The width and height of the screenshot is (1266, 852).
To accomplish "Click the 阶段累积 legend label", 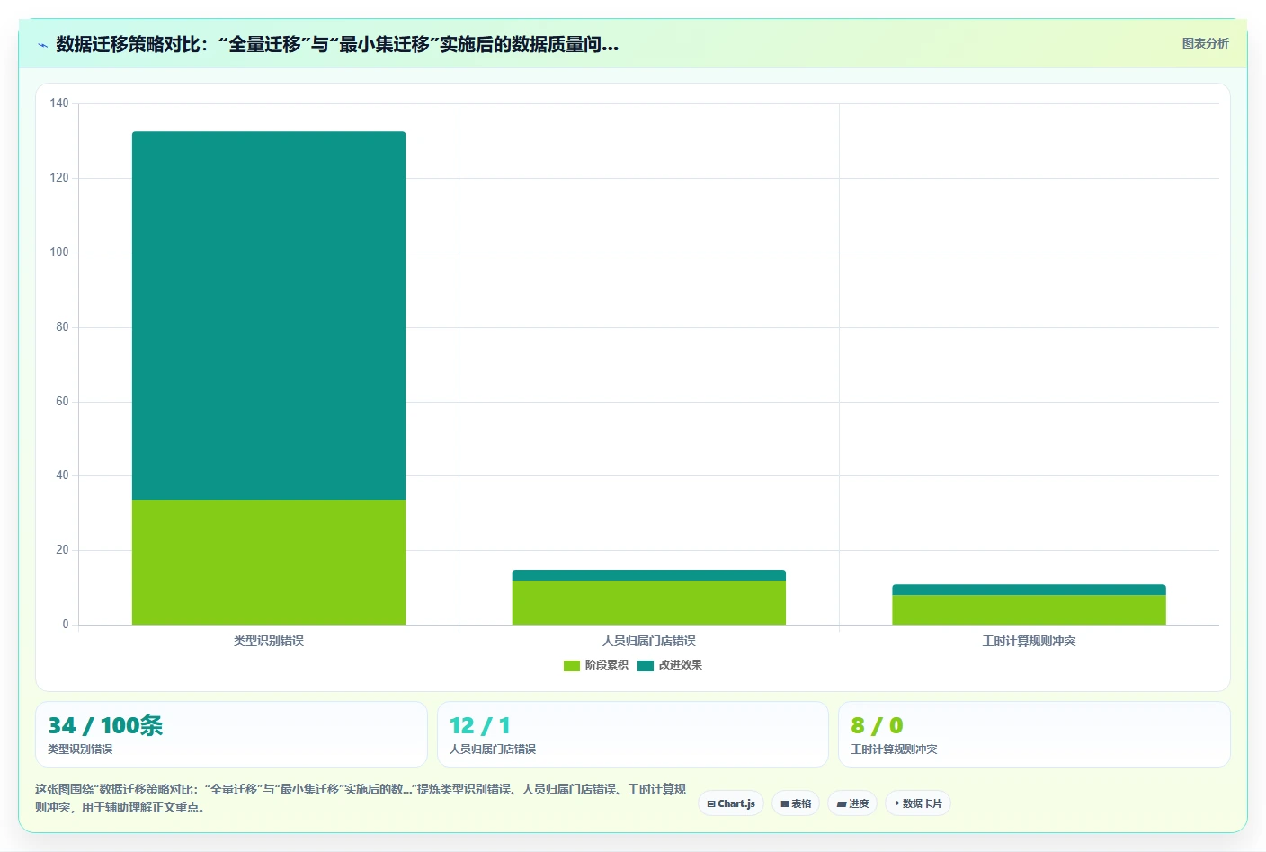I will click(607, 665).
